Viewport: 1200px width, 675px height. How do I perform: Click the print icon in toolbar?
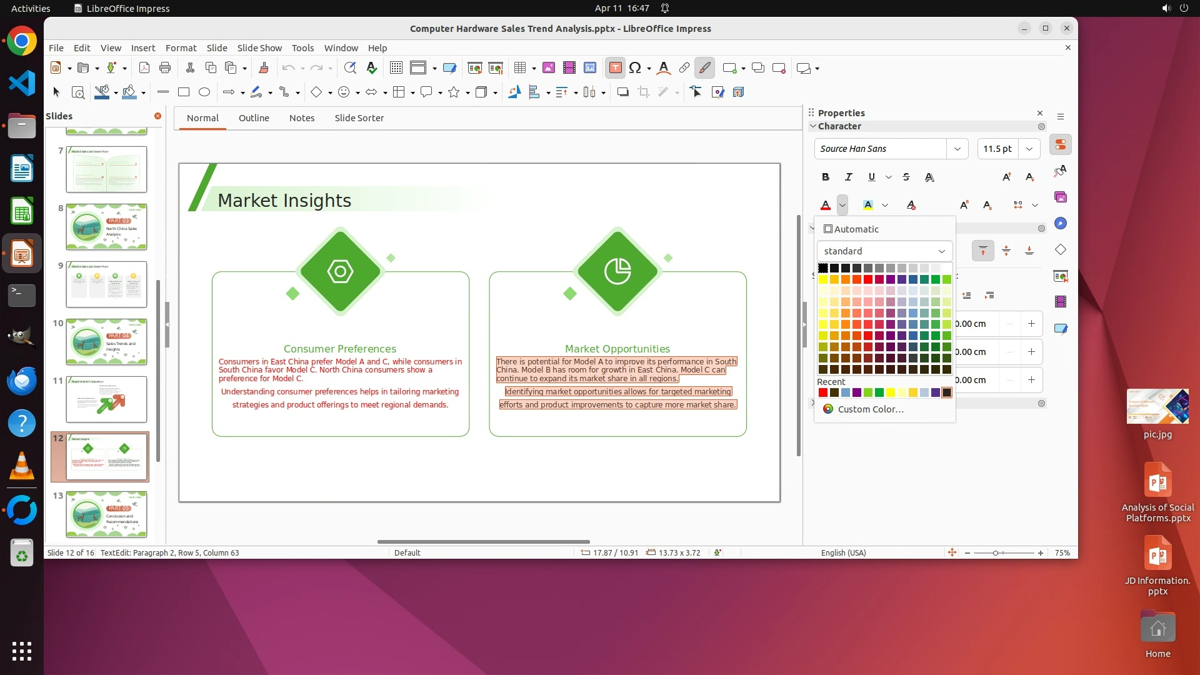point(165,68)
